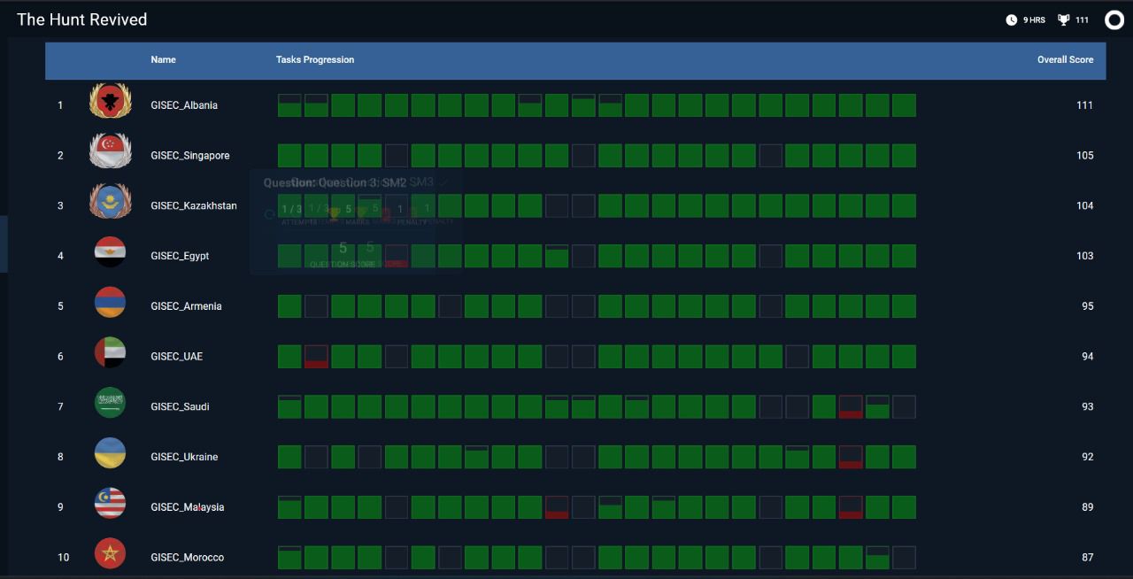Click the Singapore flag badge
1133x579 pixels.
111,151
